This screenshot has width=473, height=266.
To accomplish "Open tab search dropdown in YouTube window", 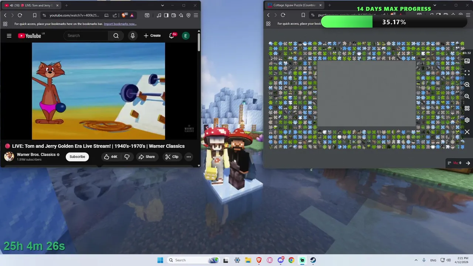I will [163, 6].
